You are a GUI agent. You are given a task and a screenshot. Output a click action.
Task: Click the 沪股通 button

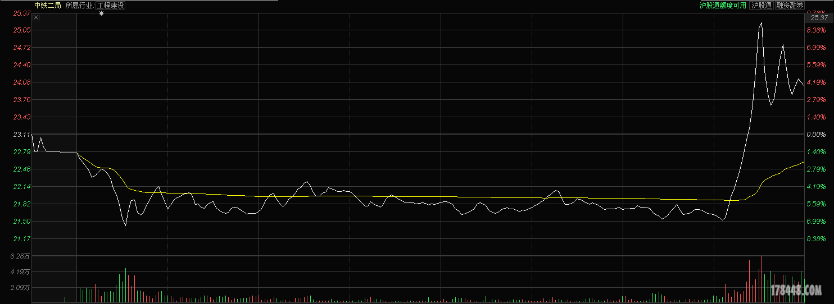point(762,6)
